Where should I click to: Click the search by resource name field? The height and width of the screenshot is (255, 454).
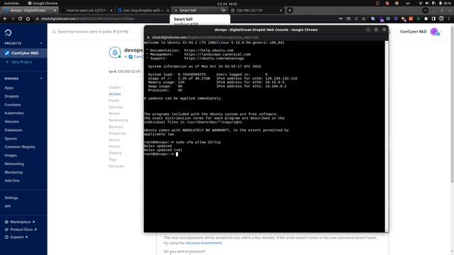[x=93, y=31]
